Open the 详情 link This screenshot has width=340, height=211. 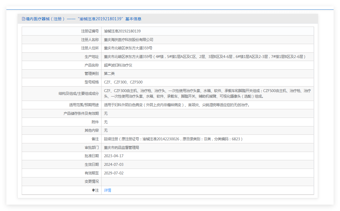pyautogui.click(x=108, y=190)
